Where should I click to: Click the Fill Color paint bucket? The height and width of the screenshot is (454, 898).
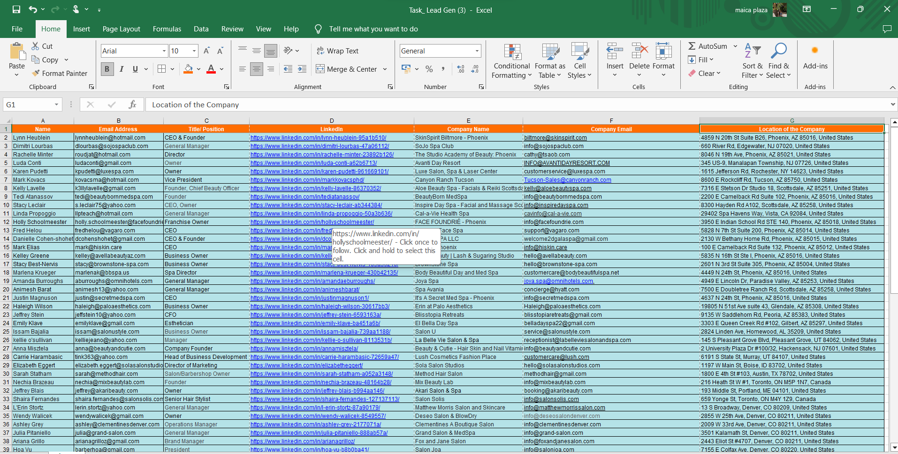(x=188, y=69)
